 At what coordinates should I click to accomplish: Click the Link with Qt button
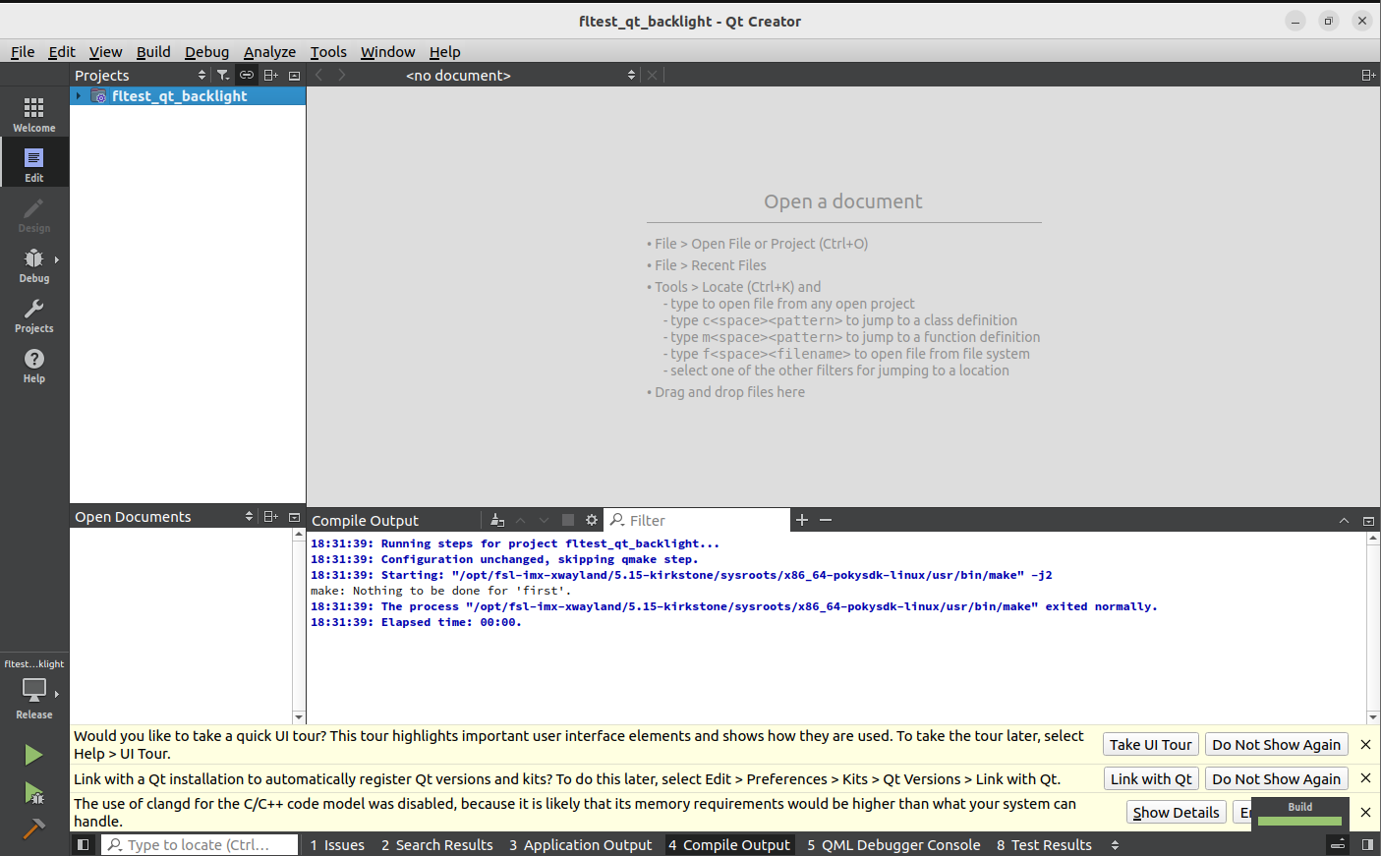1150,778
